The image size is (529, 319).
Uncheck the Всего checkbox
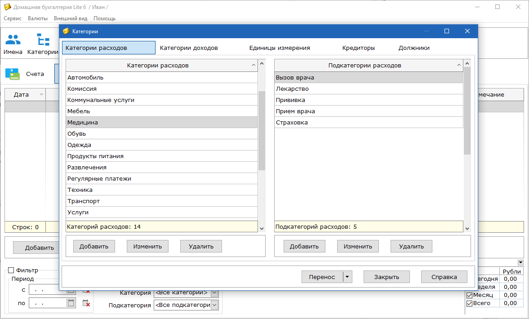click(469, 303)
